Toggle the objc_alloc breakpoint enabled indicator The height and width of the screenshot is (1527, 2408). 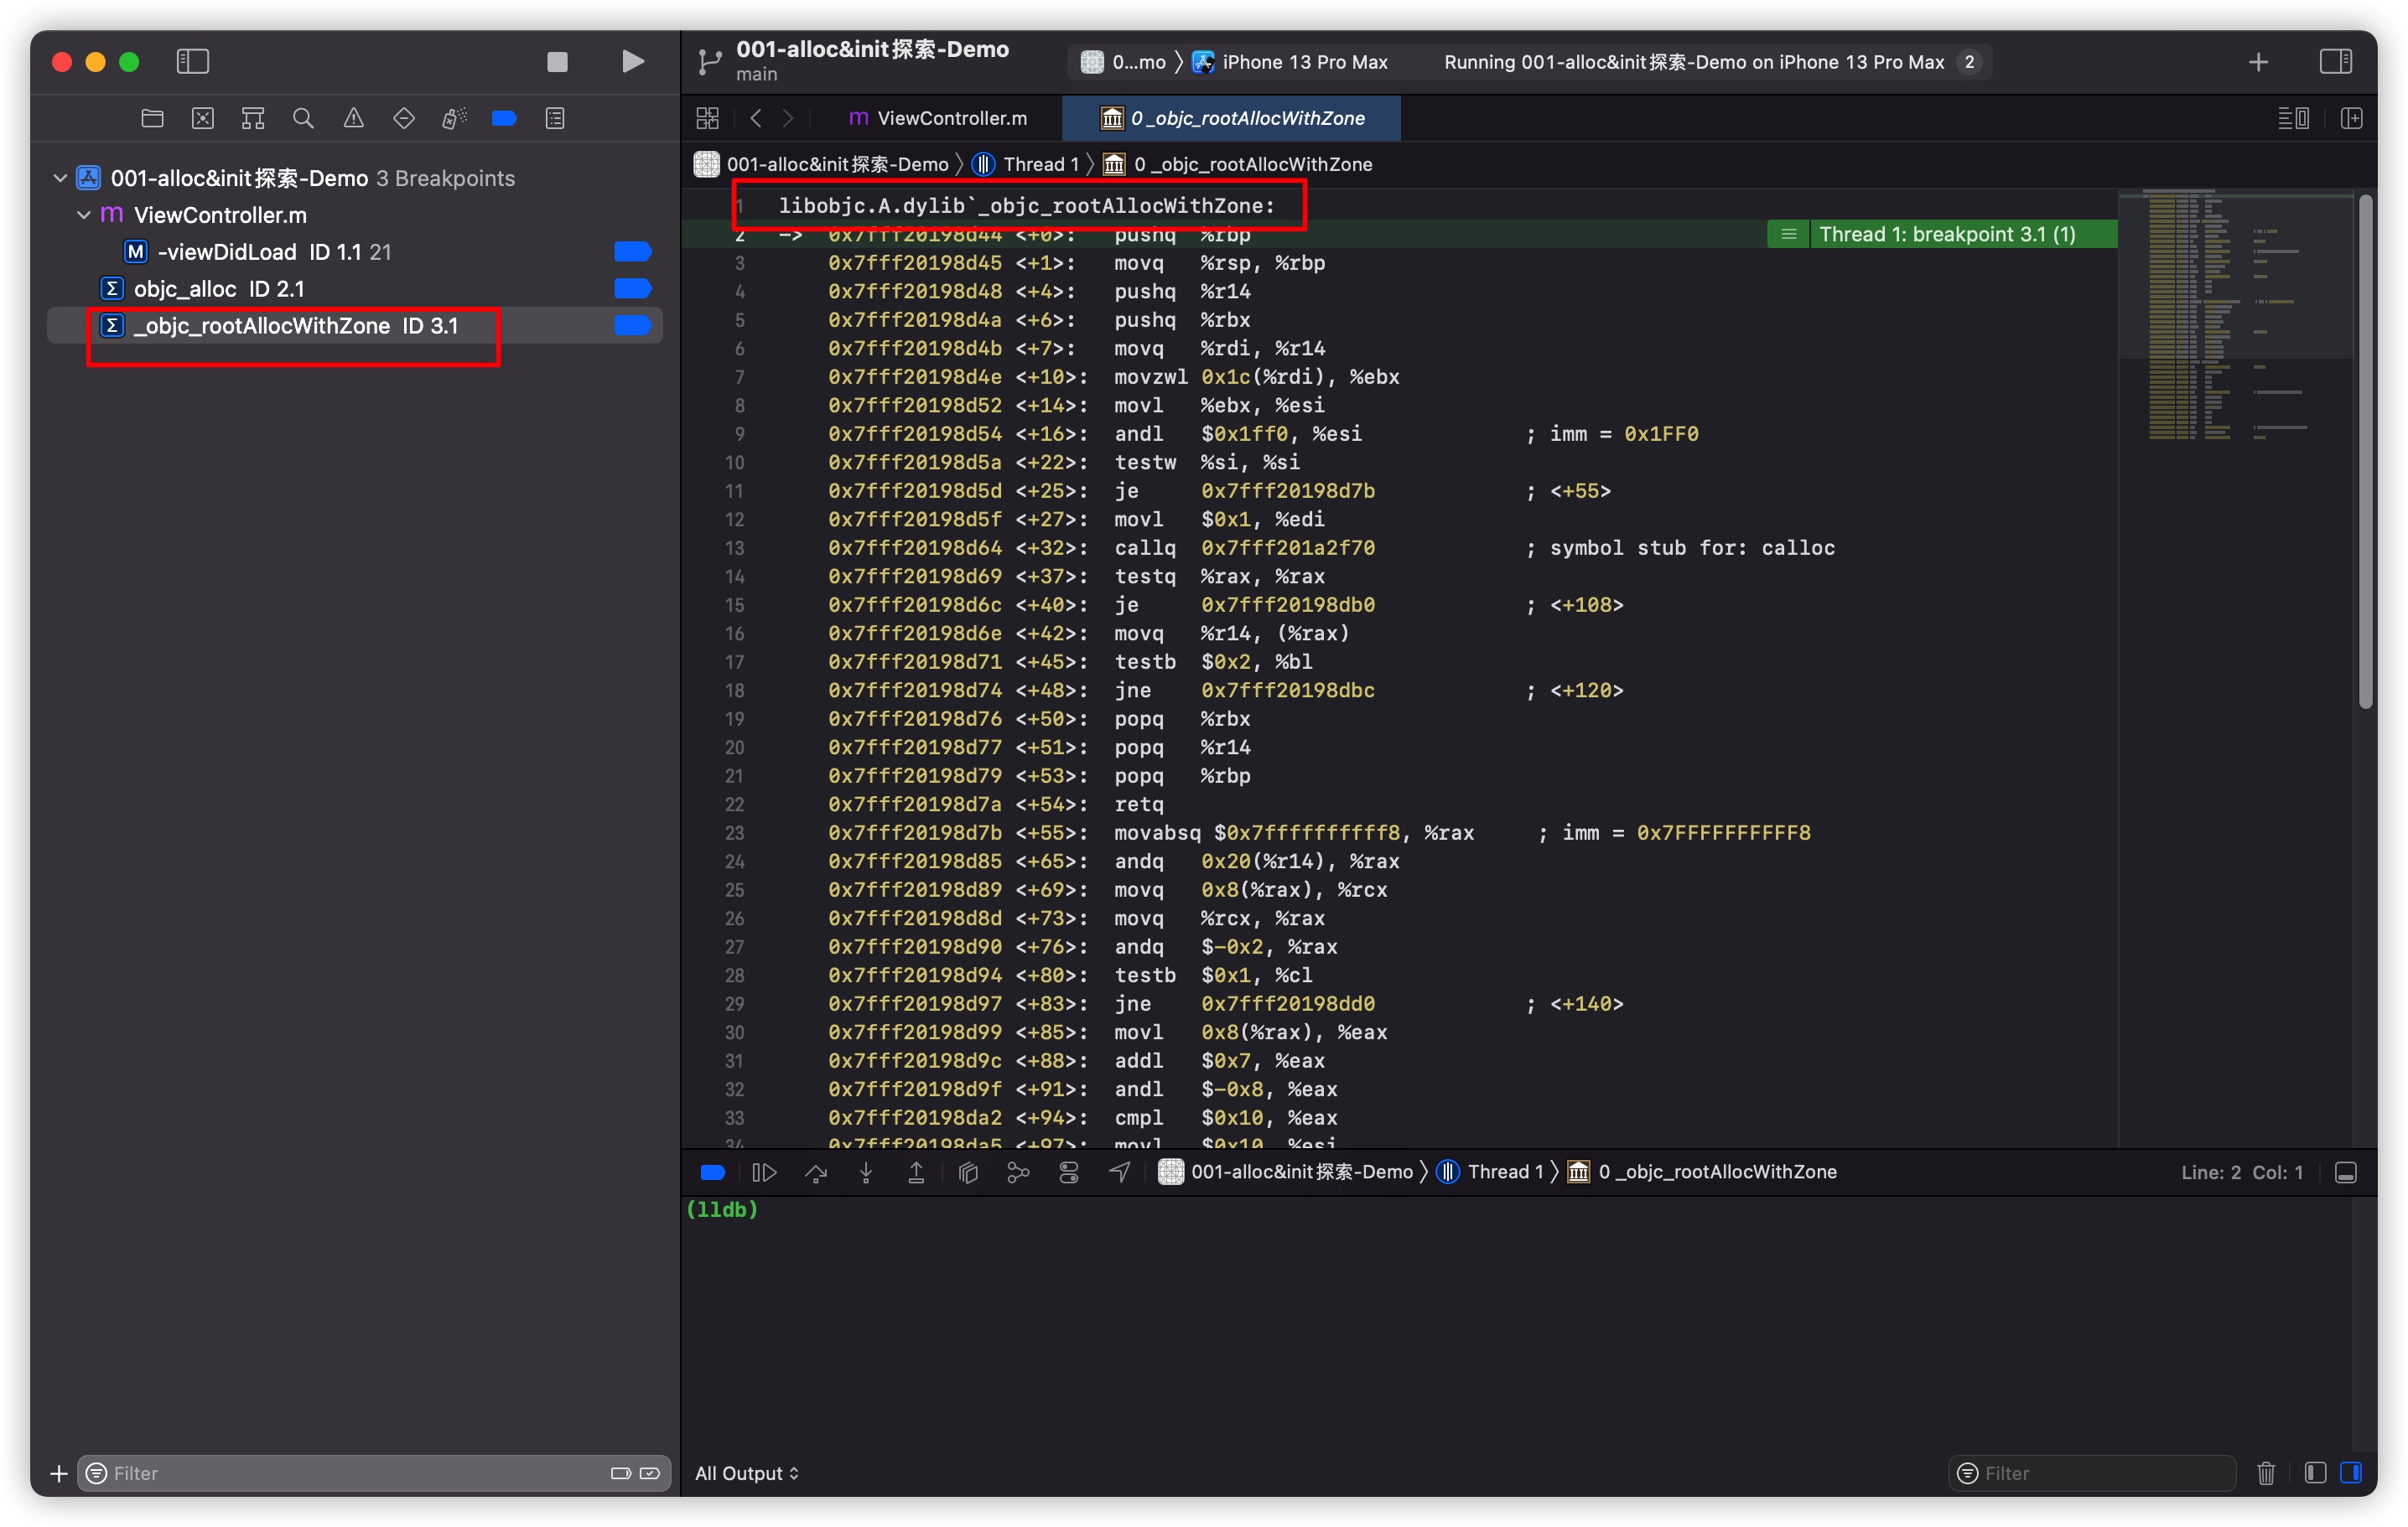point(632,289)
